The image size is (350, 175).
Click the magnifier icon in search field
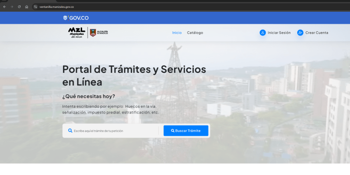(x=70, y=131)
